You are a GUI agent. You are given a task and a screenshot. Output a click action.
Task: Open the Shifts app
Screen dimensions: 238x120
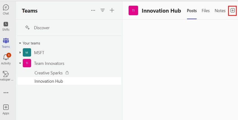tap(6, 26)
